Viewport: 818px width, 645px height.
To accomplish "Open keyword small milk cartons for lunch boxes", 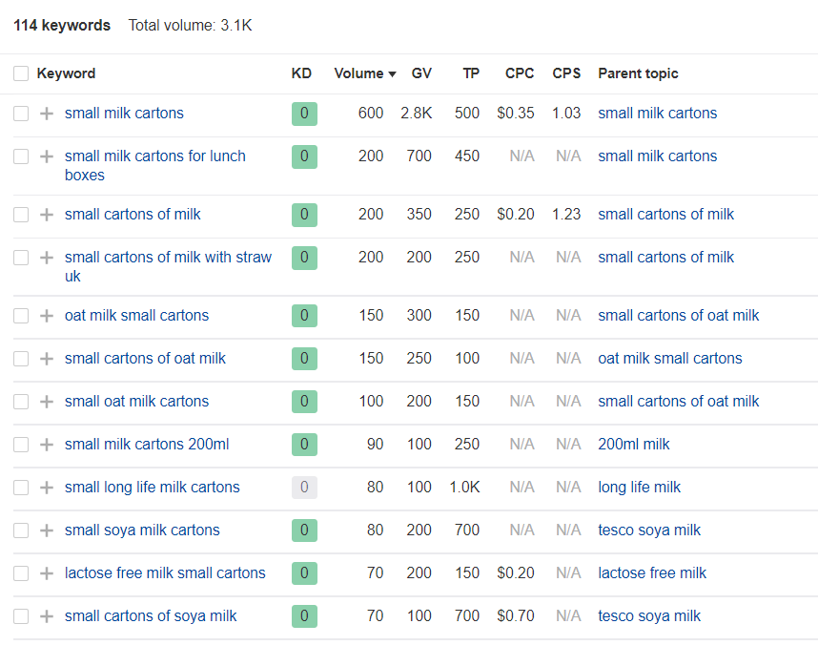I will click(x=155, y=166).
